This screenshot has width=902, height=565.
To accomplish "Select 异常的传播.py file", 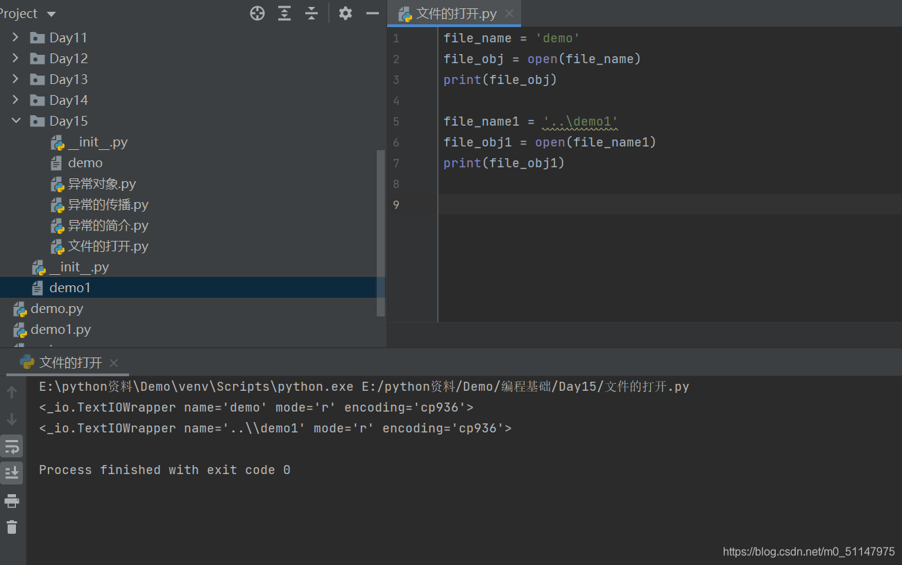I will point(108,205).
